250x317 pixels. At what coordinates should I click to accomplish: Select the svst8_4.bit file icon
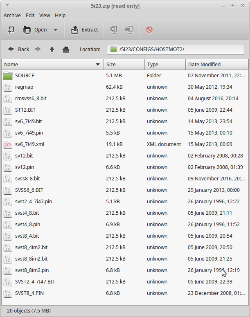click(x=8, y=236)
